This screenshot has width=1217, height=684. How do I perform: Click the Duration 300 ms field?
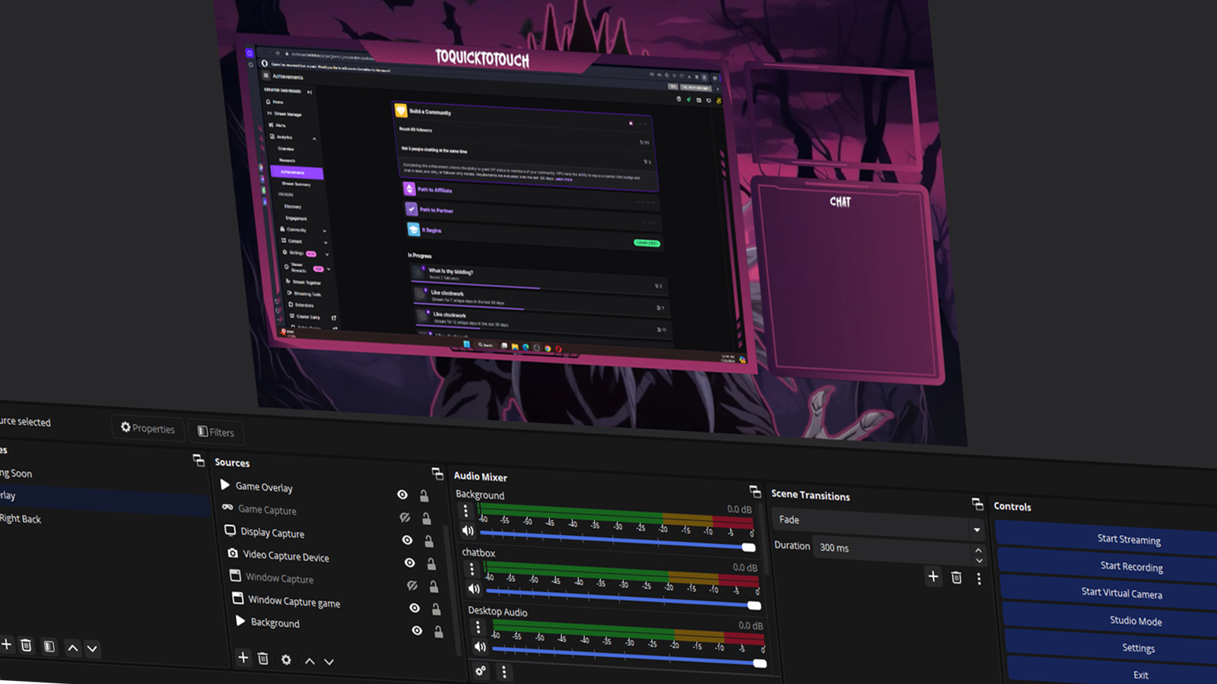(x=892, y=550)
